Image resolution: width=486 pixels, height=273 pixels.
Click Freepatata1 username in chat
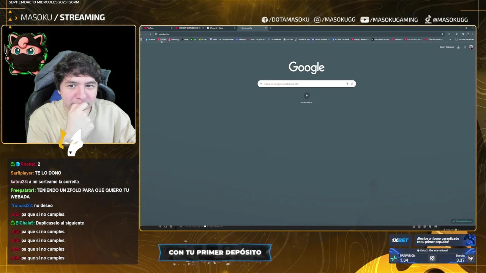[x=23, y=190]
